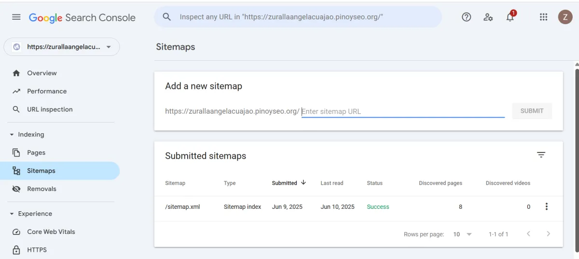Open the Rows per page dropdown
The width and height of the screenshot is (579, 259).
coord(462,234)
